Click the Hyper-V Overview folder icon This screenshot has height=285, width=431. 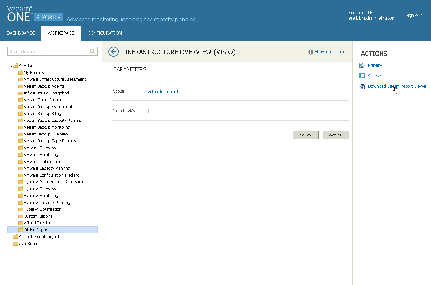tap(21, 189)
